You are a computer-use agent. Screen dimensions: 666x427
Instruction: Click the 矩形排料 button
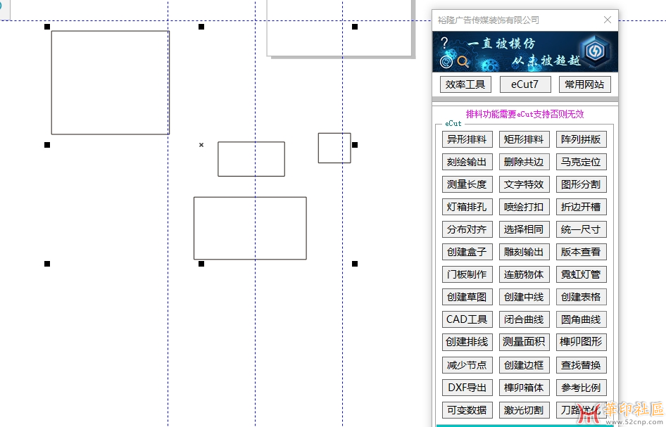coord(524,139)
